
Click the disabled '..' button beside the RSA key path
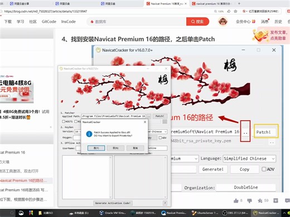[x=165, y=122]
